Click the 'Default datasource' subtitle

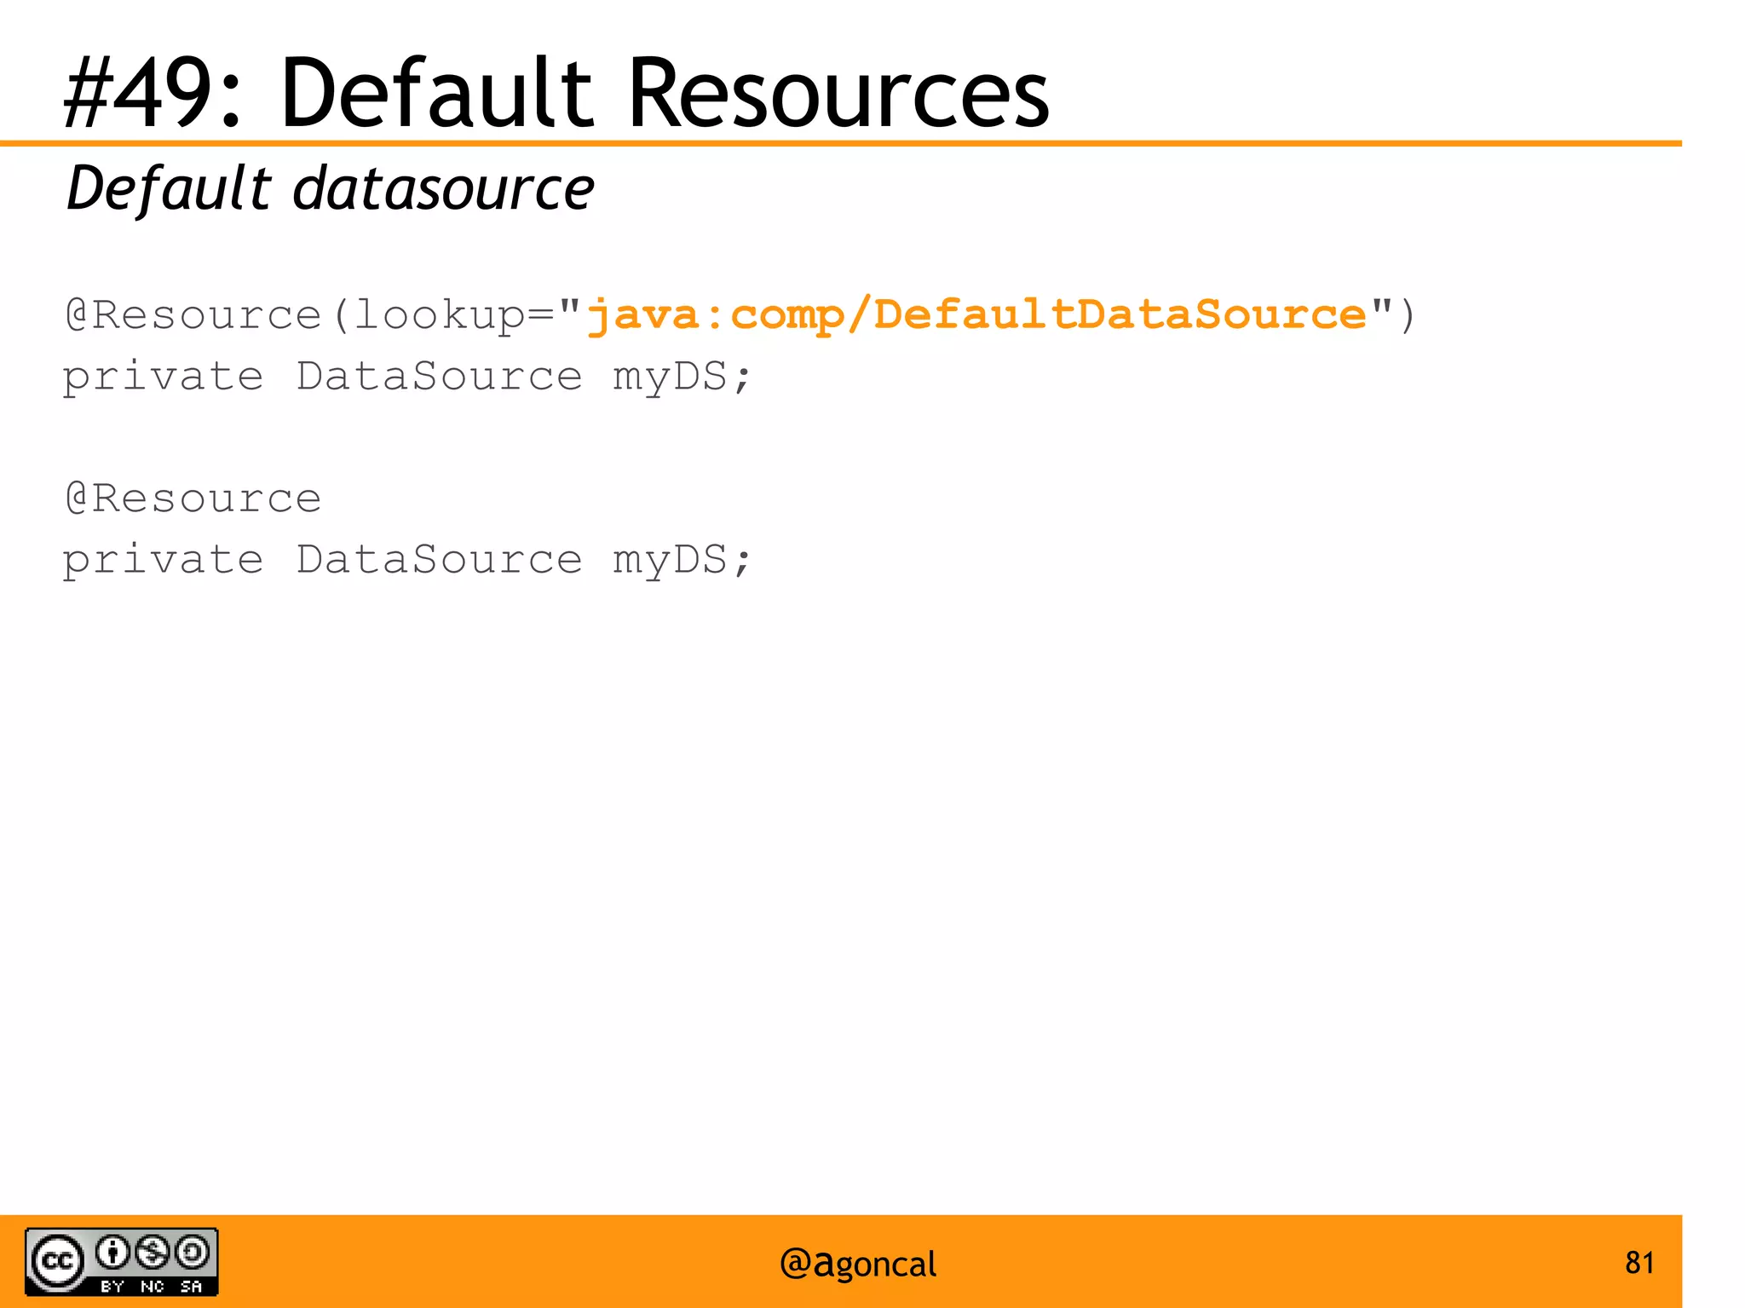point(330,188)
